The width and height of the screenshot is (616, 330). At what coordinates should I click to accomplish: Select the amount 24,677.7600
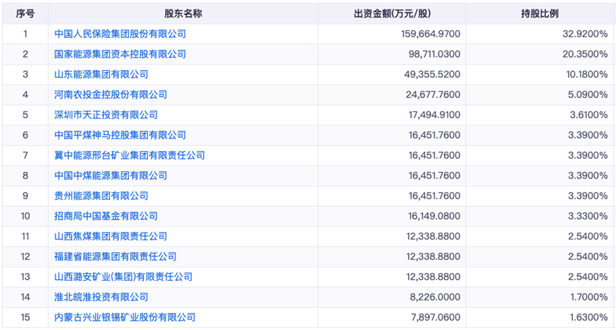pos(433,95)
